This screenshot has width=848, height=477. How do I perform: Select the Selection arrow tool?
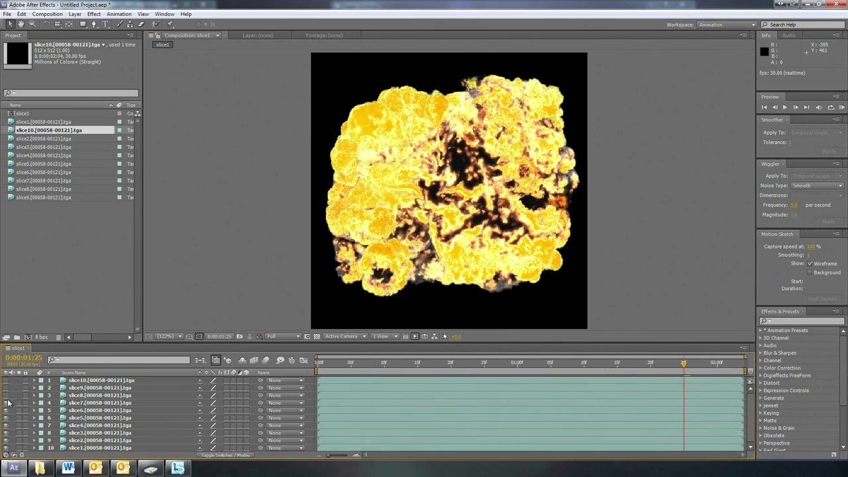click(x=10, y=25)
